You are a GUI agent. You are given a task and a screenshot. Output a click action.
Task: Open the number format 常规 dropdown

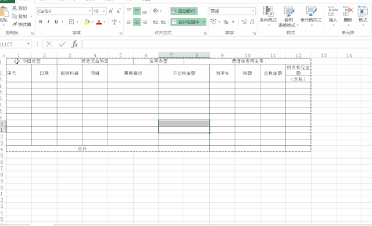(x=253, y=11)
